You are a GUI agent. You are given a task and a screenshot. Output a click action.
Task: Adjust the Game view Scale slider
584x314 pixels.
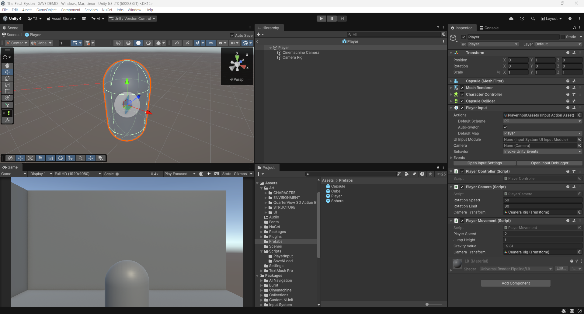(x=117, y=174)
